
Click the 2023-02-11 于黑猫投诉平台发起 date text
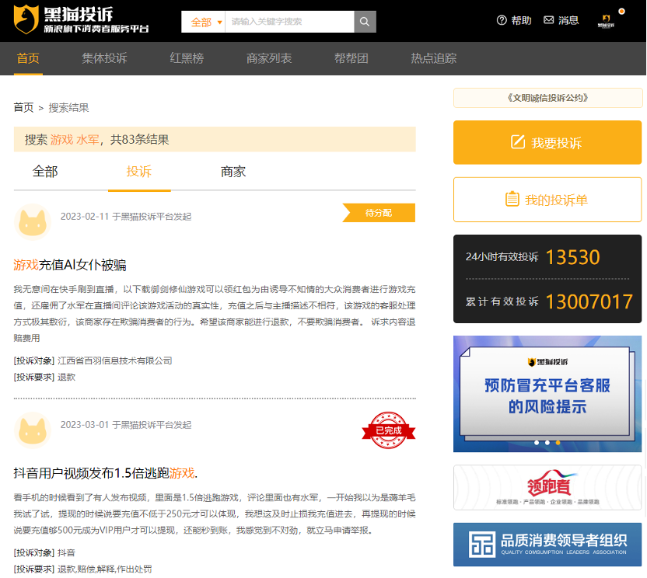[126, 217]
